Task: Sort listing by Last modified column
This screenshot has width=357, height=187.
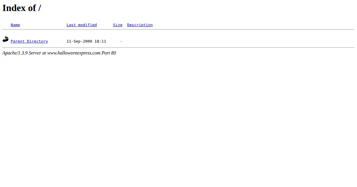Action: [82, 25]
